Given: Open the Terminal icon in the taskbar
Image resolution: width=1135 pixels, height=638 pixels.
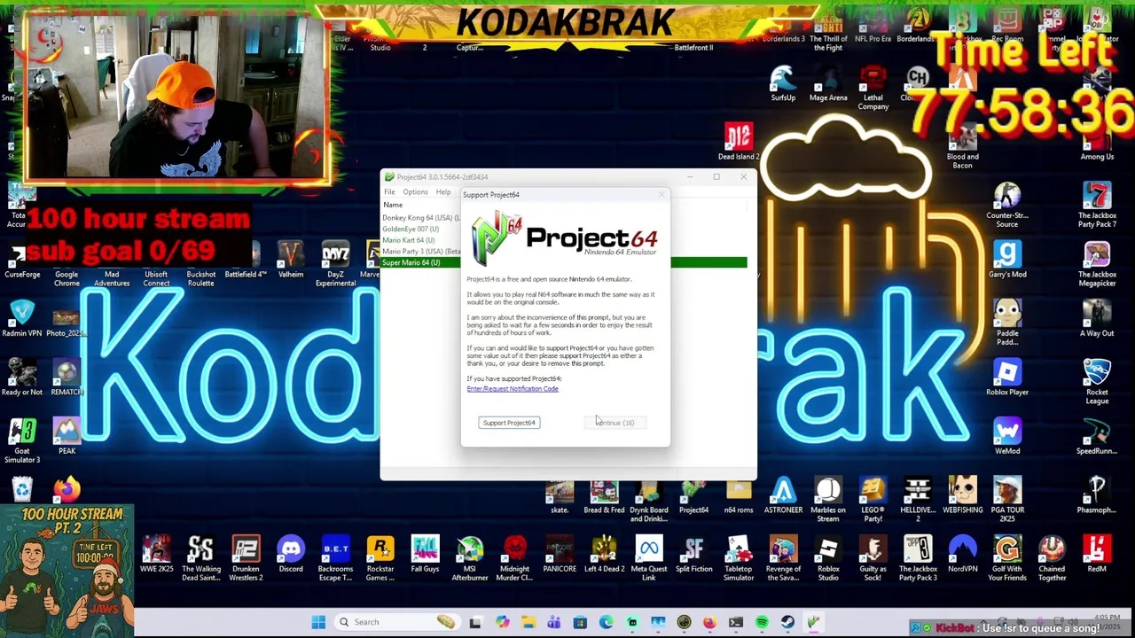Looking at the screenshot, I should tap(736, 622).
